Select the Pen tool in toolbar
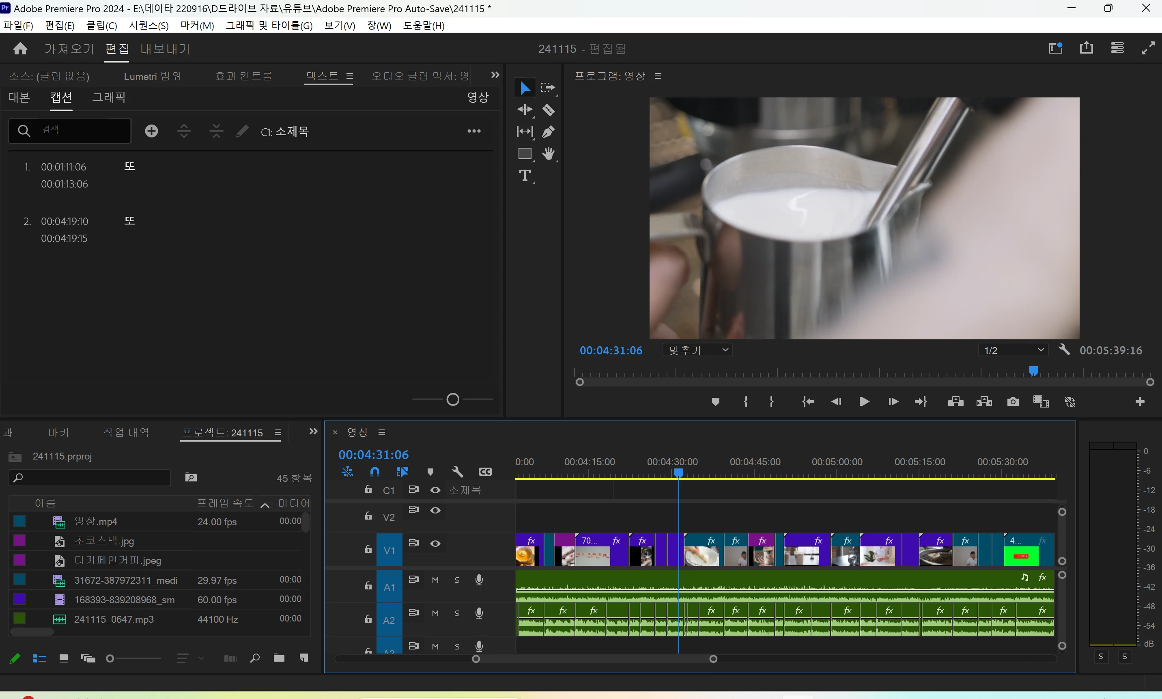1162x699 pixels. (548, 132)
